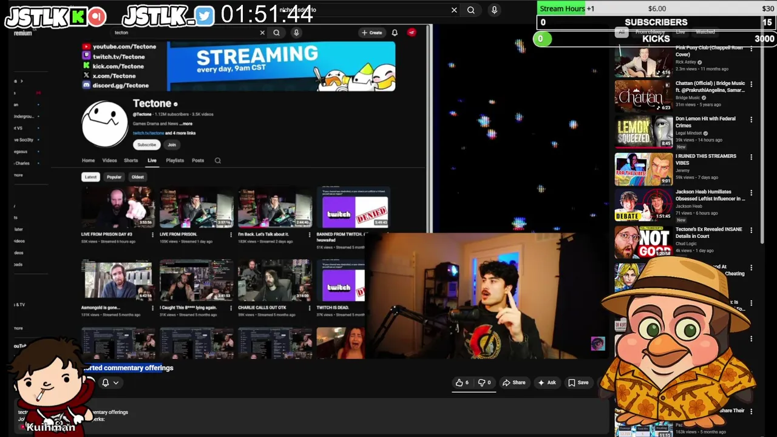This screenshot has height=437, width=777.
Task: Switch to the Home channel tab
Action: pyautogui.click(x=88, y=161)
